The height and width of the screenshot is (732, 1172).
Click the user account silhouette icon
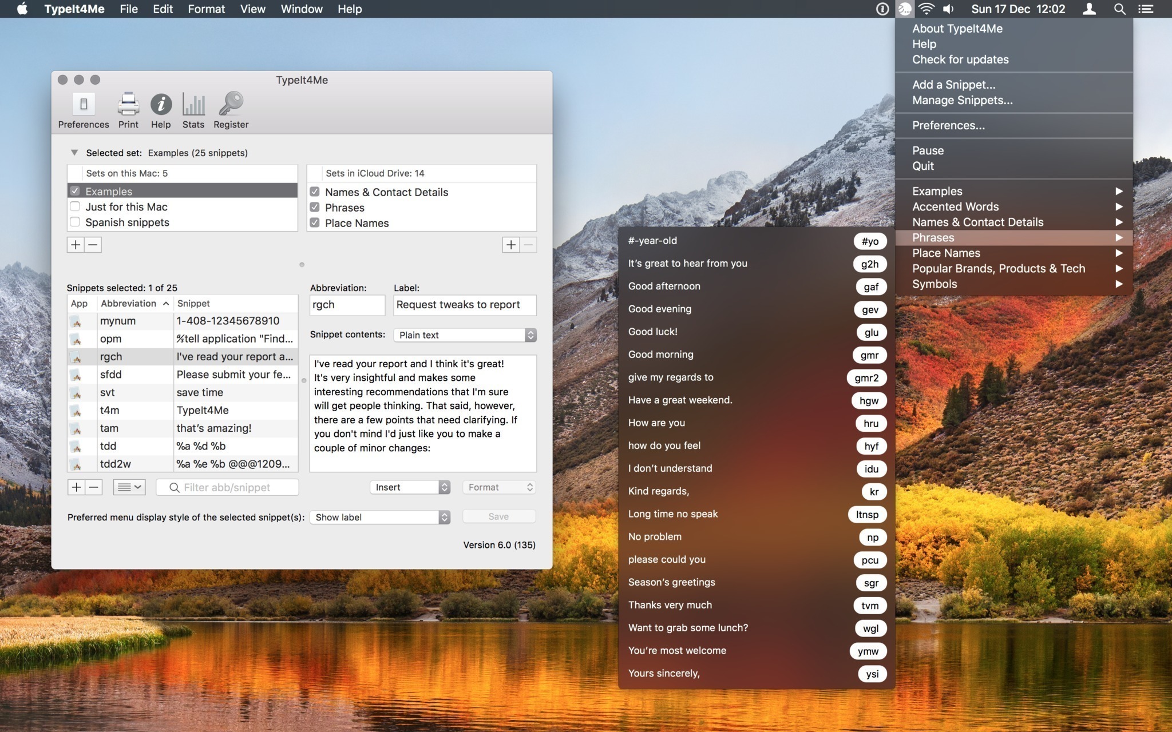1090,9
